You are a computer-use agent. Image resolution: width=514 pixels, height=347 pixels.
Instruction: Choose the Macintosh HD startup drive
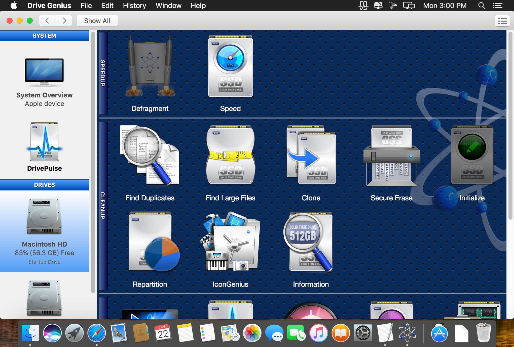45,231
